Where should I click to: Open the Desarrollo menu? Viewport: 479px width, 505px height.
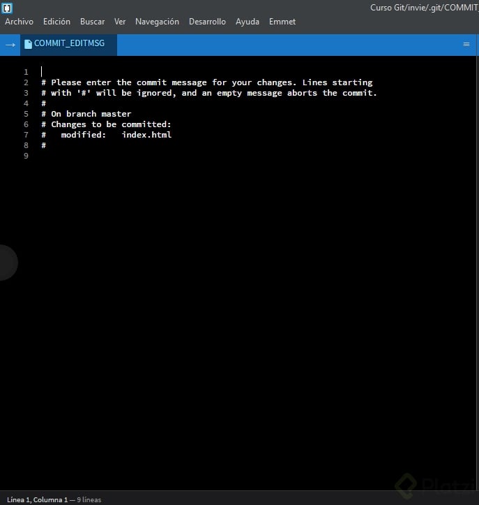pyautogui.click(x=207, y=22)
